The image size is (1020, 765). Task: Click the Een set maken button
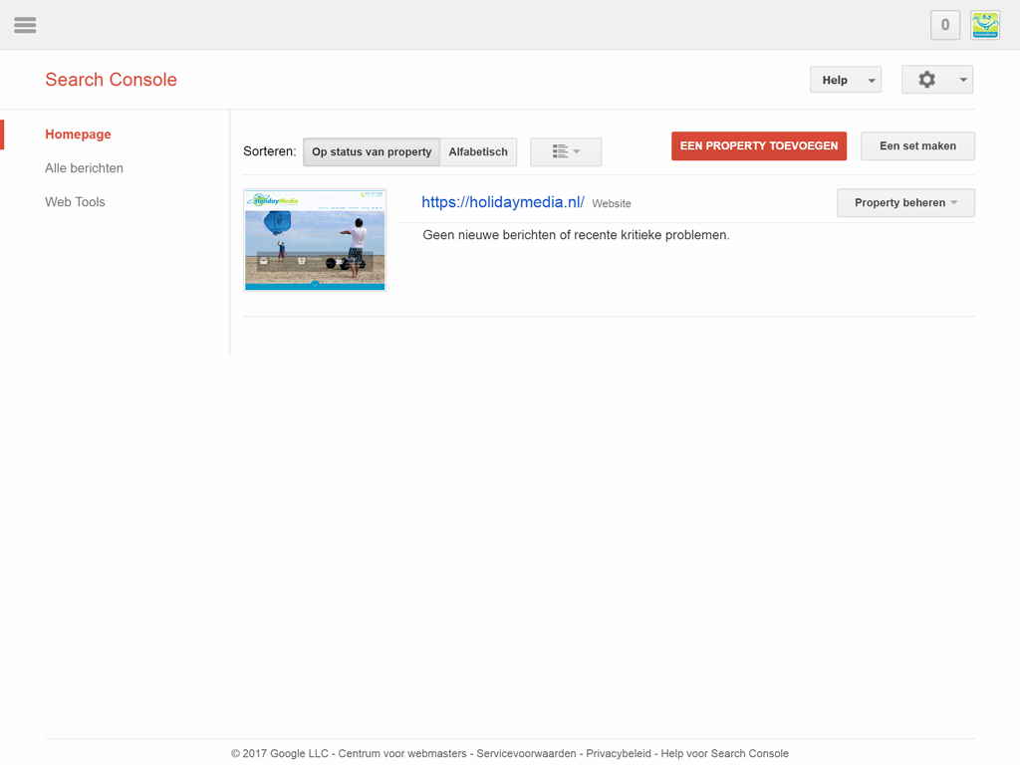(x=917, y=145)
